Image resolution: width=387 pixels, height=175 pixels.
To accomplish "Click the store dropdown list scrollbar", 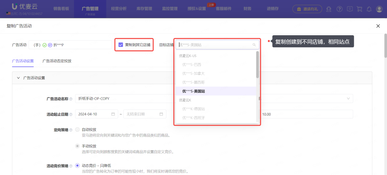I will coord(257,65).
